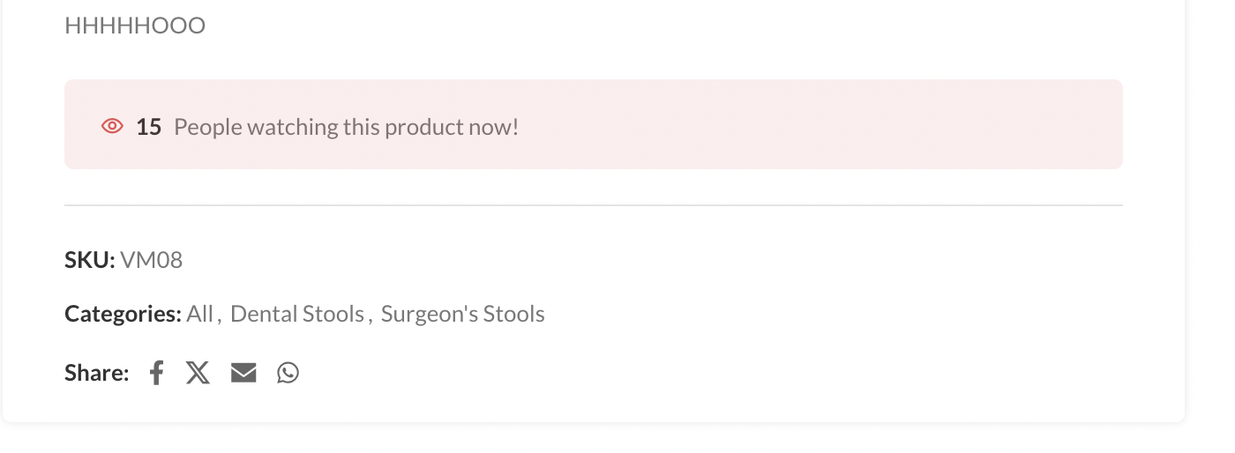
Task: Click the comma after the All category
Action: coord(219,316)
